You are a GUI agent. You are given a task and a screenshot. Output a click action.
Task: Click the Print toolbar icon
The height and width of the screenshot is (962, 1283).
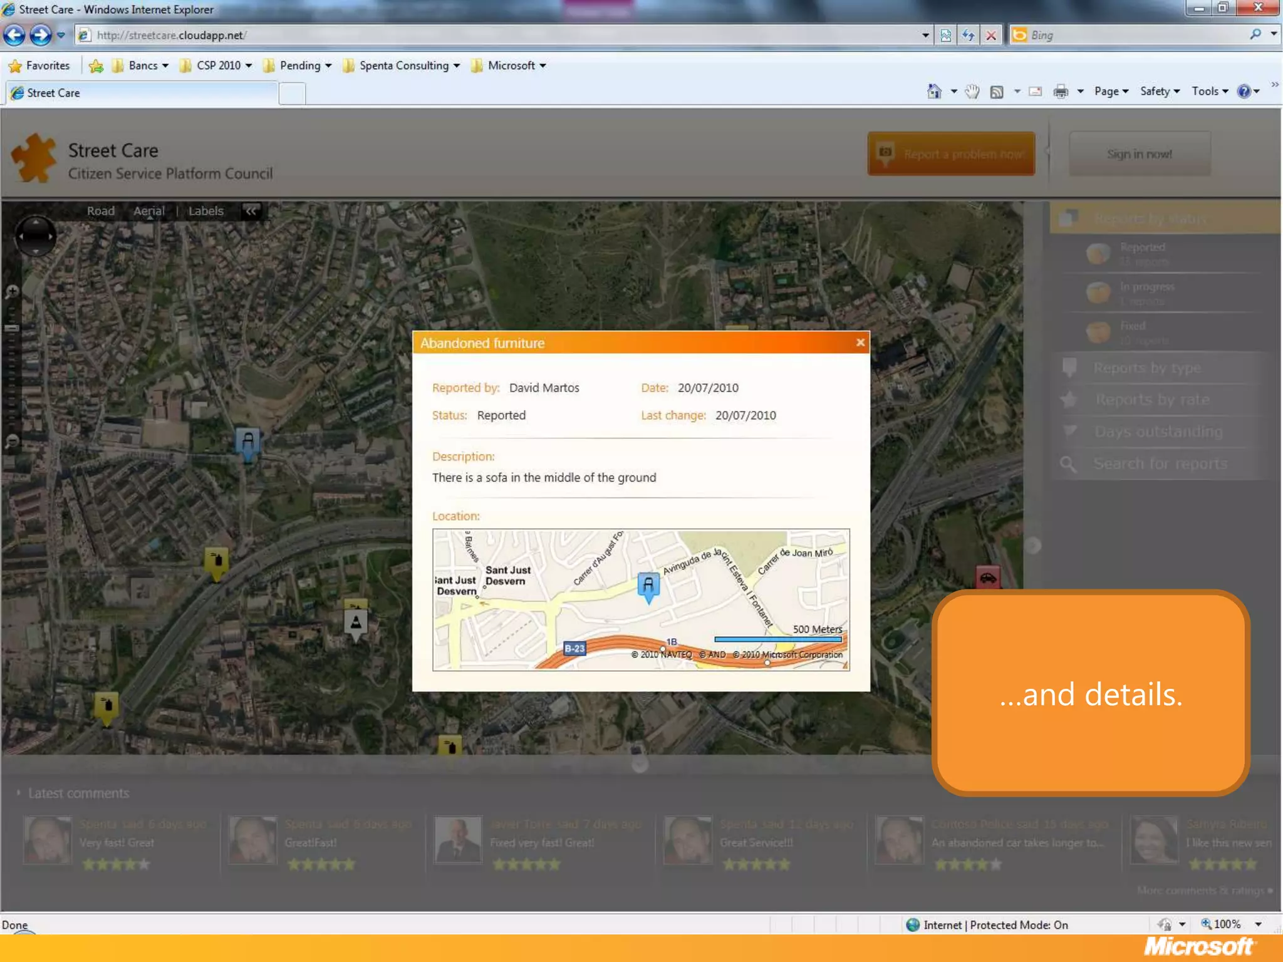pos(1060,91)
